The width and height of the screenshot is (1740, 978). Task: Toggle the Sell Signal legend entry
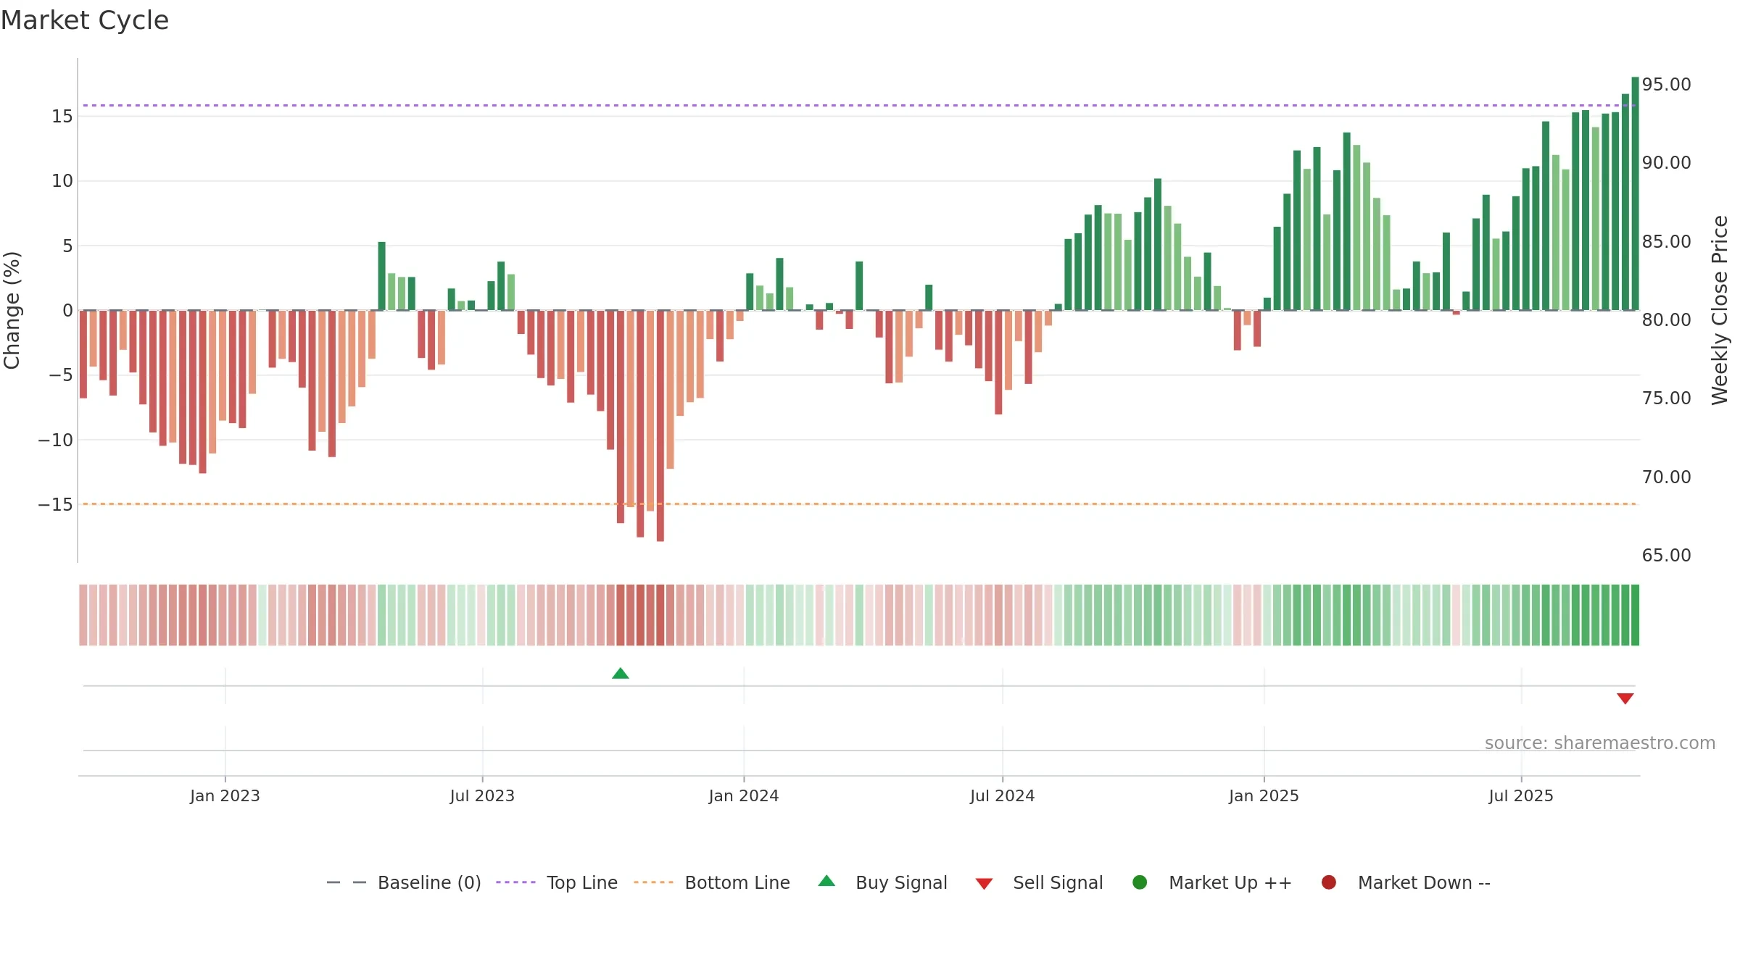[1040, 882]
